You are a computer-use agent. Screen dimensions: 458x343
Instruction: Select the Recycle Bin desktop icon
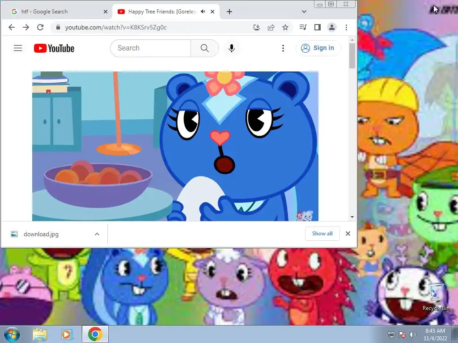[x=436, y=297]
